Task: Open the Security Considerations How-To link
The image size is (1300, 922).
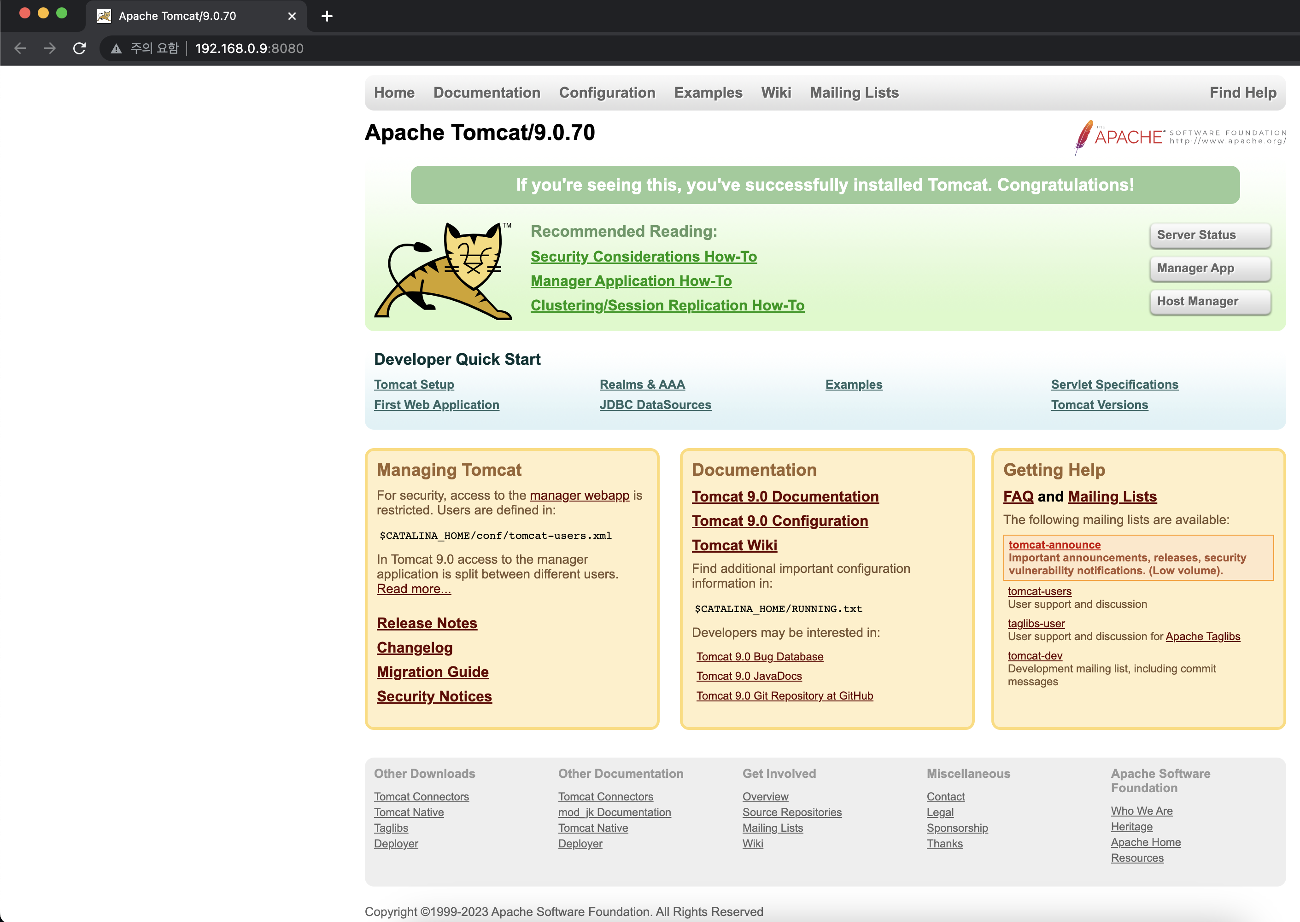Action: pyautogui.click(x=644, y=256)
